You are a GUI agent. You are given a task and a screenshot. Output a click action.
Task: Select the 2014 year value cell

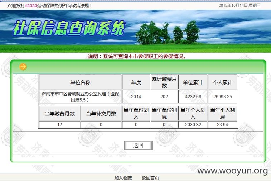[x=136, y=97]
